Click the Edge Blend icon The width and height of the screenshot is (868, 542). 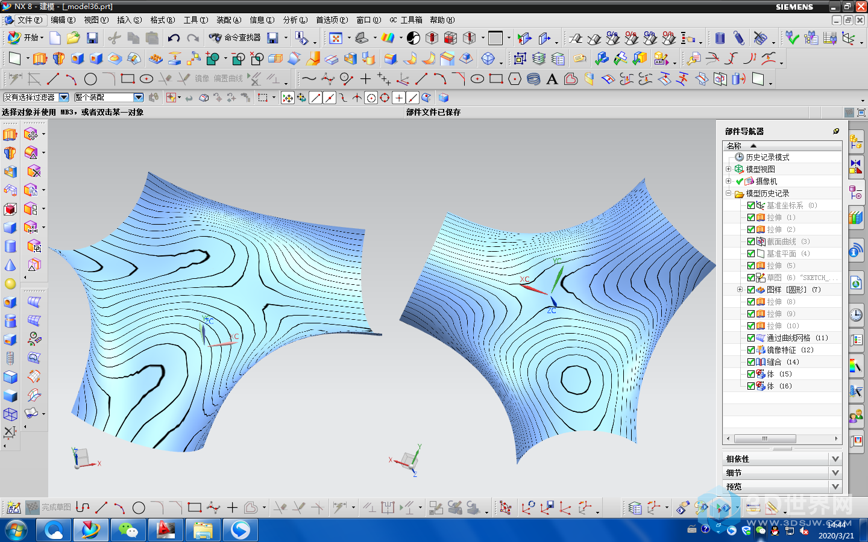coord(391,59)
